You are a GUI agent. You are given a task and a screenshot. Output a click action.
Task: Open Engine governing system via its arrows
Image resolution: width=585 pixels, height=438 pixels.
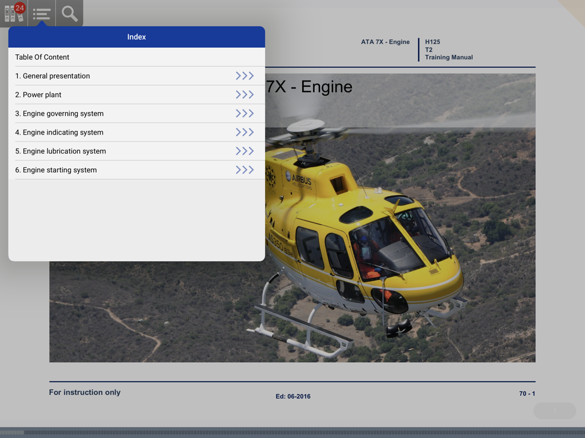pos(245,113)
